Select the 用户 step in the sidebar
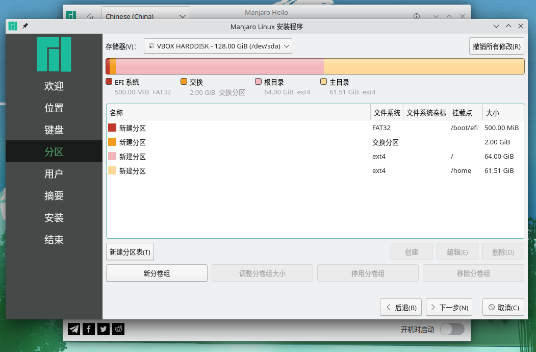The height and width of the screenshot is (352, 536). pos(54,174)
